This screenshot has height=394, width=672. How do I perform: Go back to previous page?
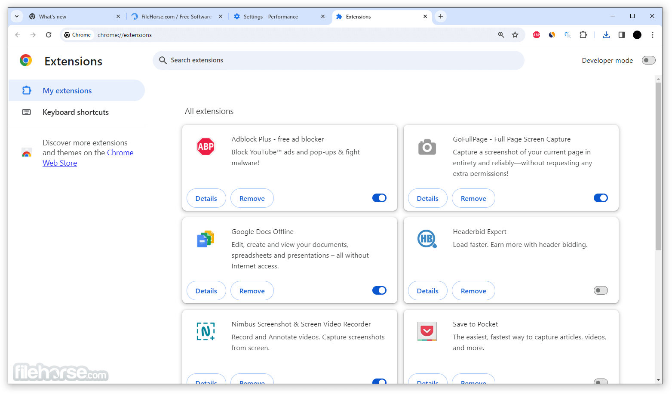pyautogui.click(x=18, y=35)
